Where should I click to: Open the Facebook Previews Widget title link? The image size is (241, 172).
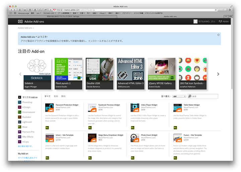tap(109, 105)
